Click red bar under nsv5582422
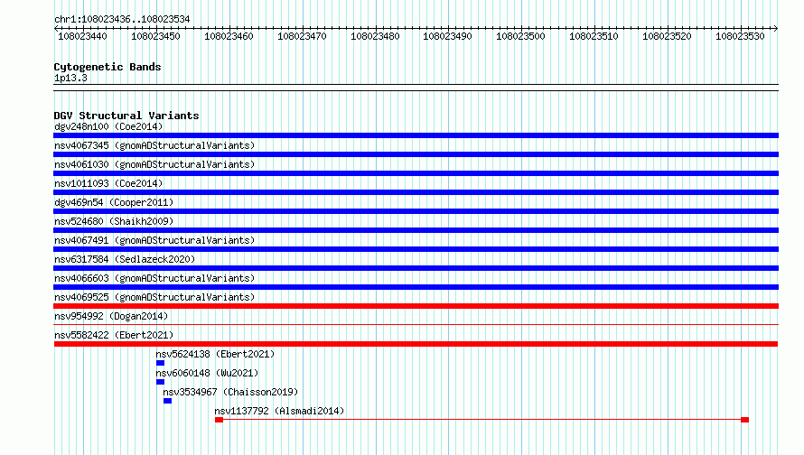Image resolution: width=804 pixels, height=455 pixels. 416,344
